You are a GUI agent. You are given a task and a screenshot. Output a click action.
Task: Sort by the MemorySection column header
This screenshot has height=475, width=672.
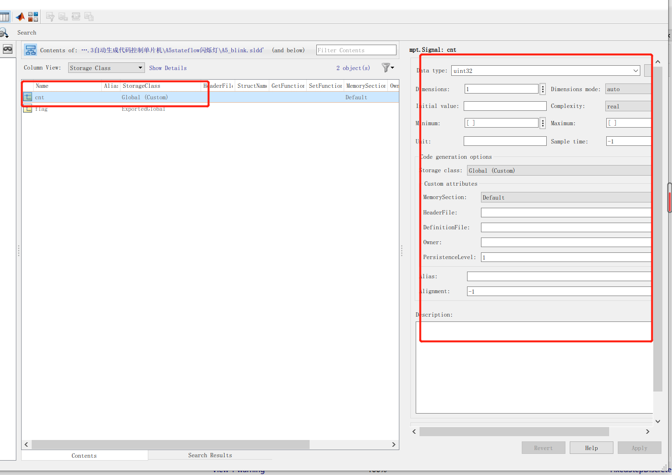coord(366,86)
